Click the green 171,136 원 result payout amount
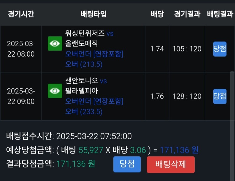 tap(75, 164)
